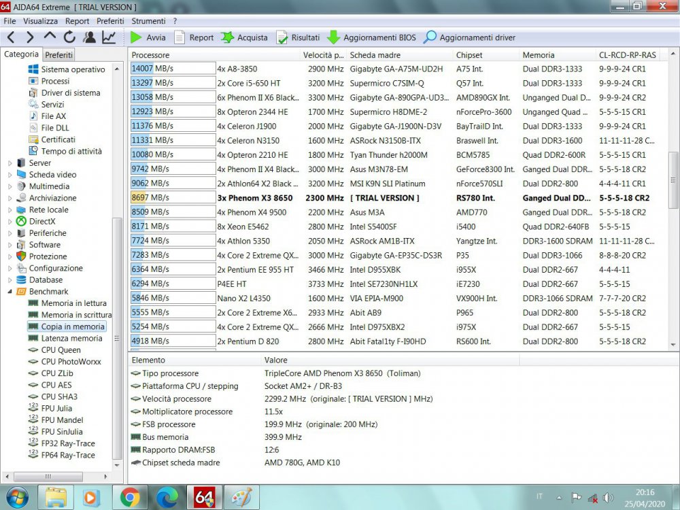Screen dimensions: 680x510
Task: Collapse the Benchmark tree node
Action: tap(10, 292)
